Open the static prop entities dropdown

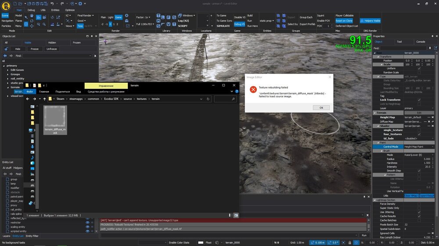(x=267, y=21)
